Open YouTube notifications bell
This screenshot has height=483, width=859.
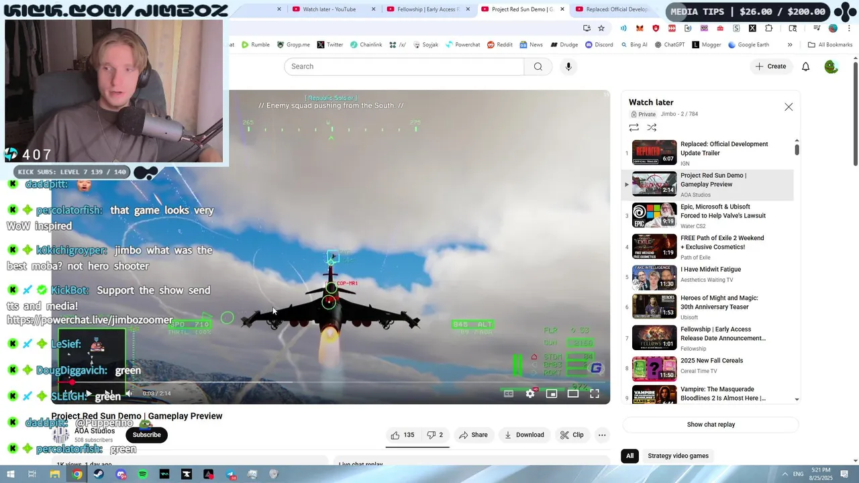pos(806,66)
